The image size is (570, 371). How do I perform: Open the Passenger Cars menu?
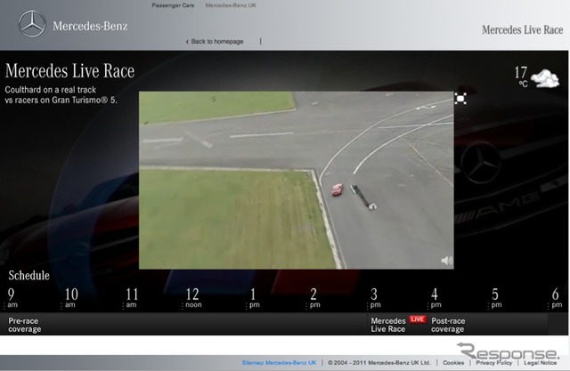tap(173, 5)
